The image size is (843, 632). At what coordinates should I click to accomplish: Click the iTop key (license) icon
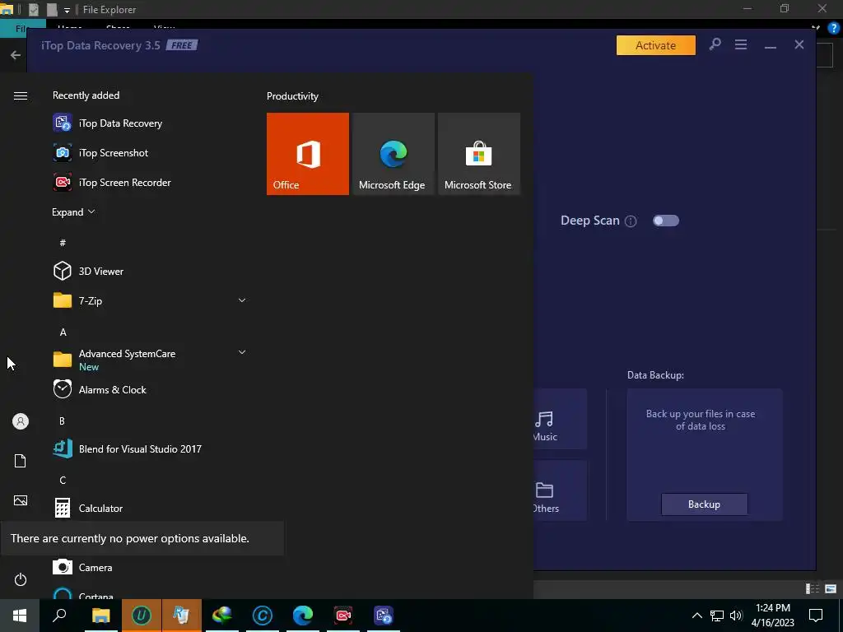tap(715, 44)
